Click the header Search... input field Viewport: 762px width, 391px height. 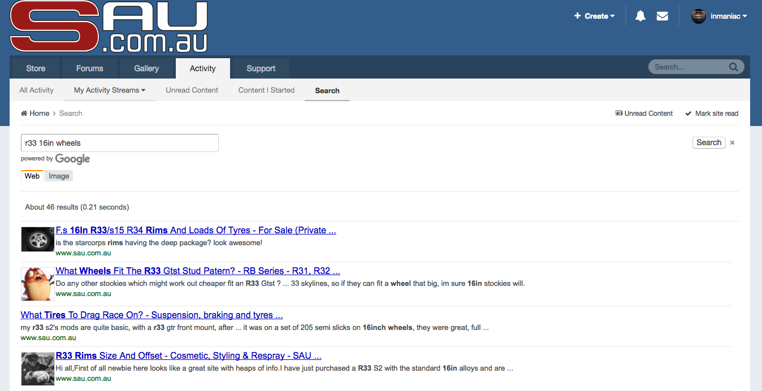click(690, 67)
